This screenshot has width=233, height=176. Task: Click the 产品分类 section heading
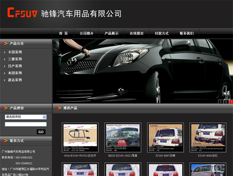[x=17, y=44]
